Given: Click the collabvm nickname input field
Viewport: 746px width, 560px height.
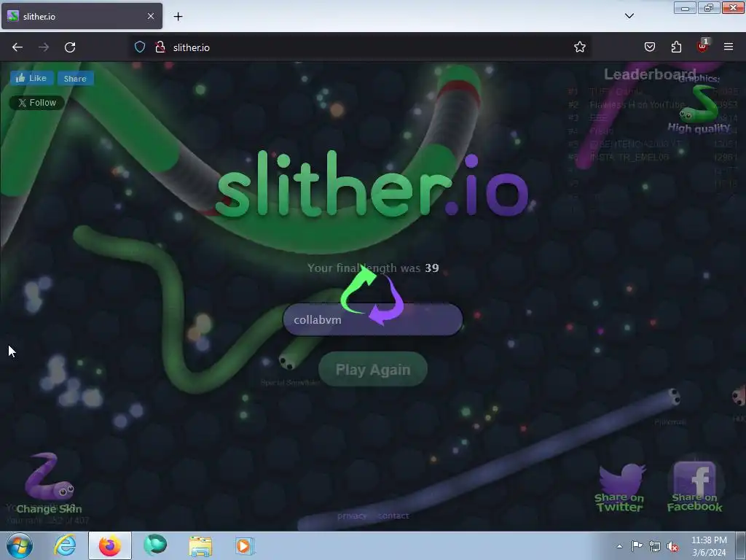Looking at the screenshot, I should [x=372, y=319].
